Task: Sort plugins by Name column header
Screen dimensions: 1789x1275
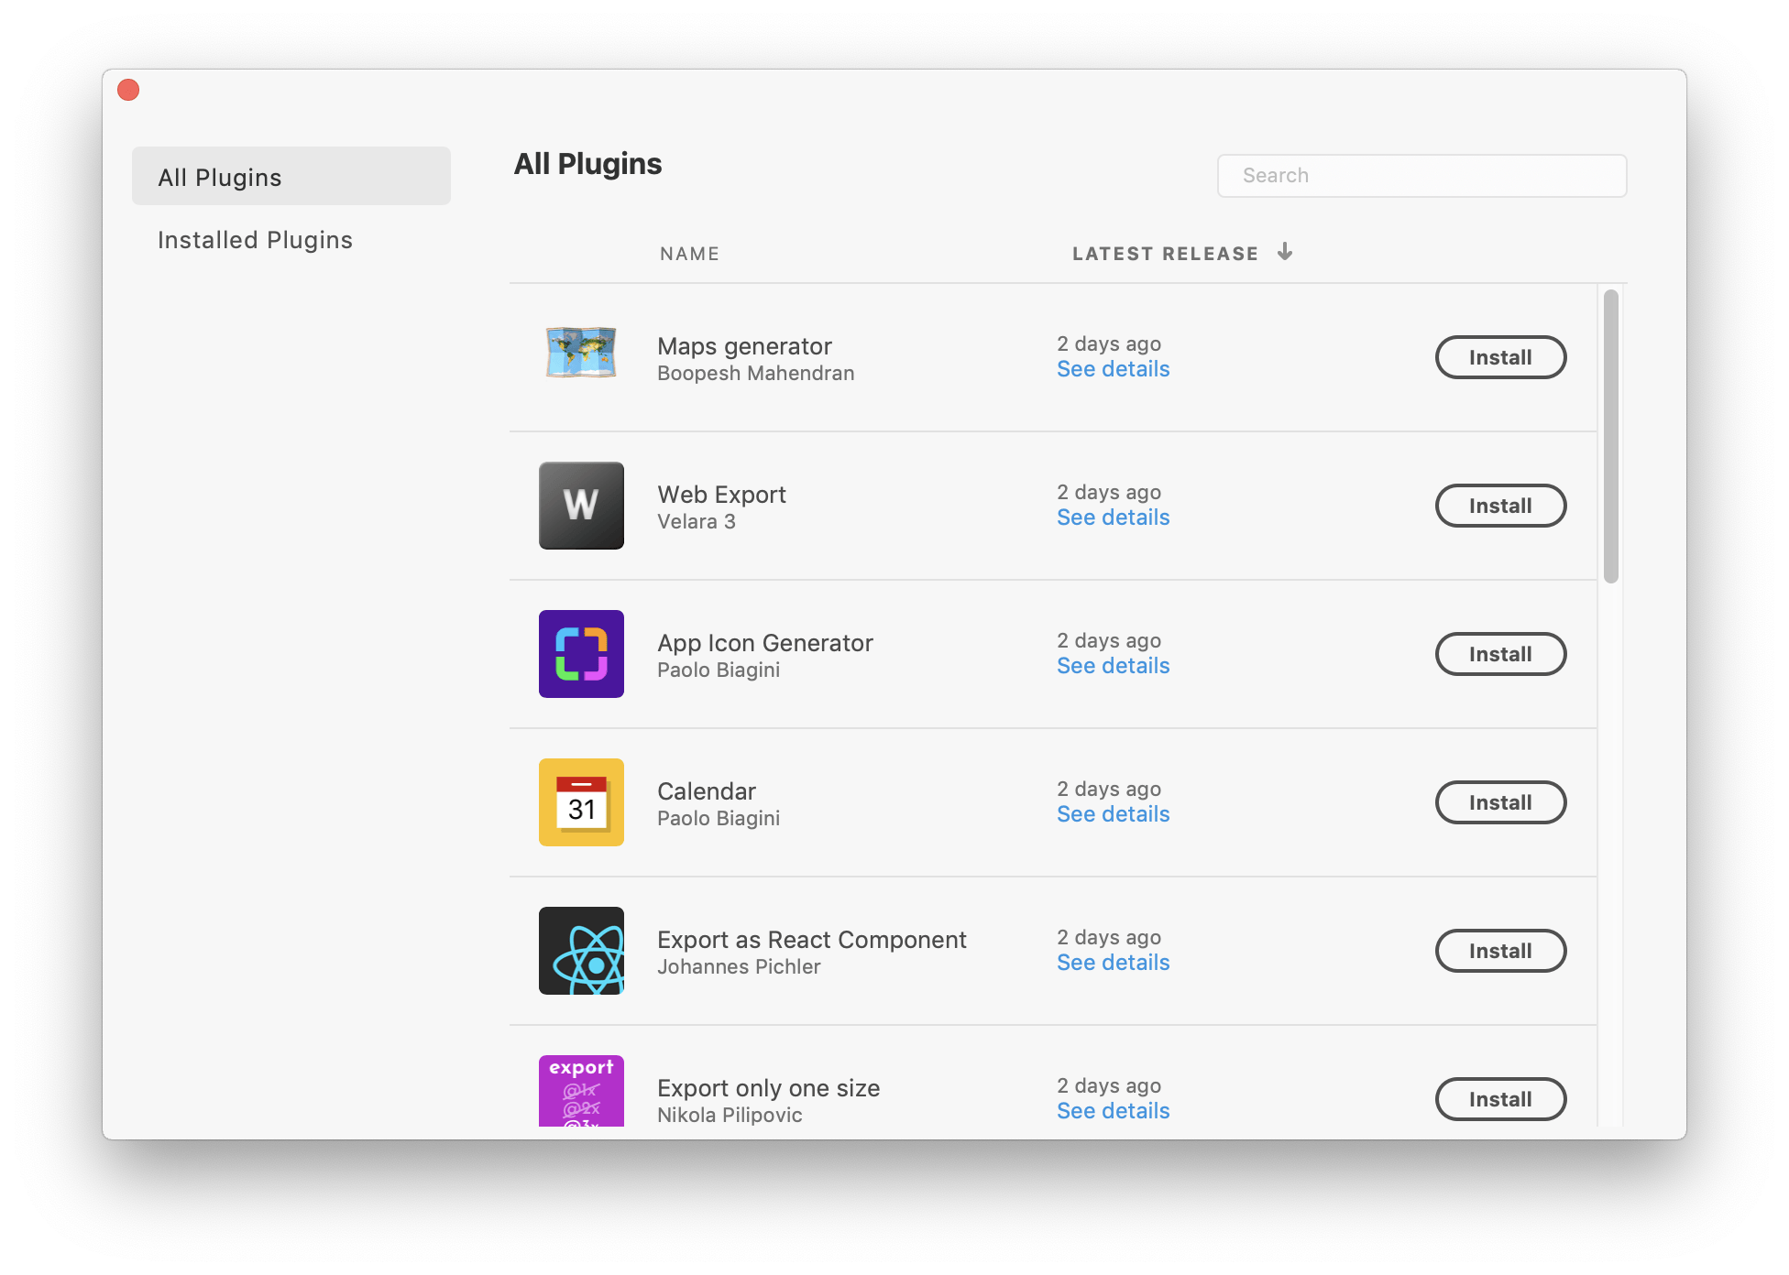Action: click(x=689, y=254)
